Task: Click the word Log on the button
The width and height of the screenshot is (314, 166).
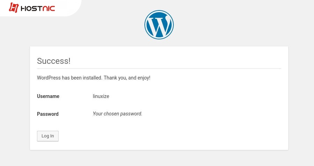Action: pos(45,136)
